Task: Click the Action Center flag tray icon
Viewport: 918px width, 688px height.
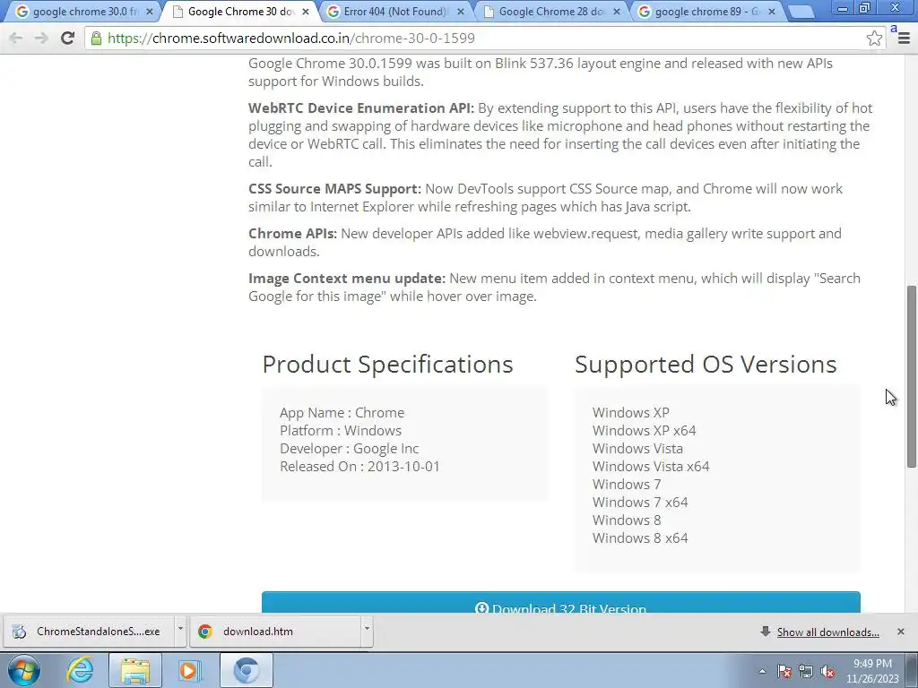Action: [x=784, y=671]
